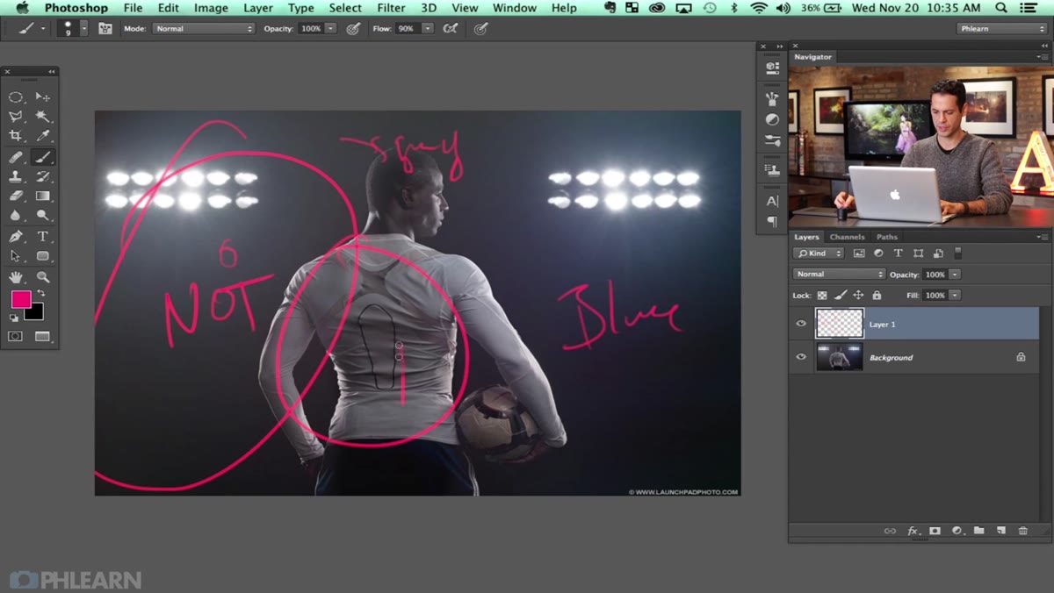Toggle Lock all padlock
Image resolution: width=1054 pixels, height=593 pixels.
pyautogui.click(x=877, y=296)
